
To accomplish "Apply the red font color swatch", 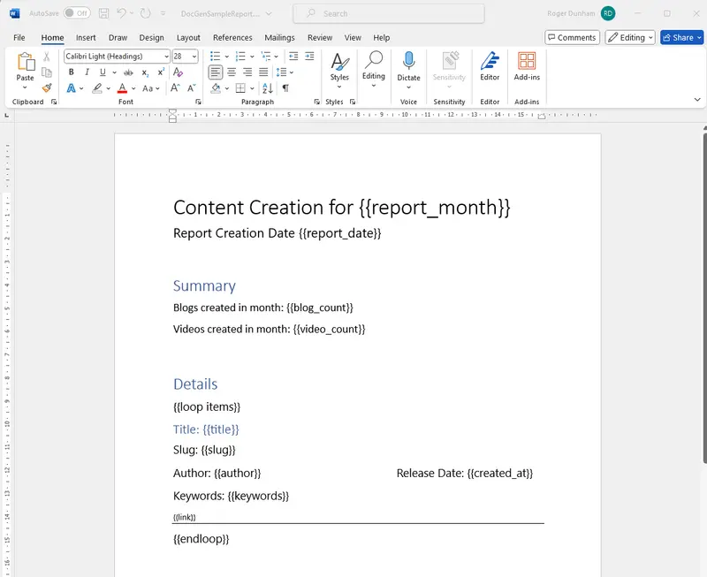I will coord(122,88).
